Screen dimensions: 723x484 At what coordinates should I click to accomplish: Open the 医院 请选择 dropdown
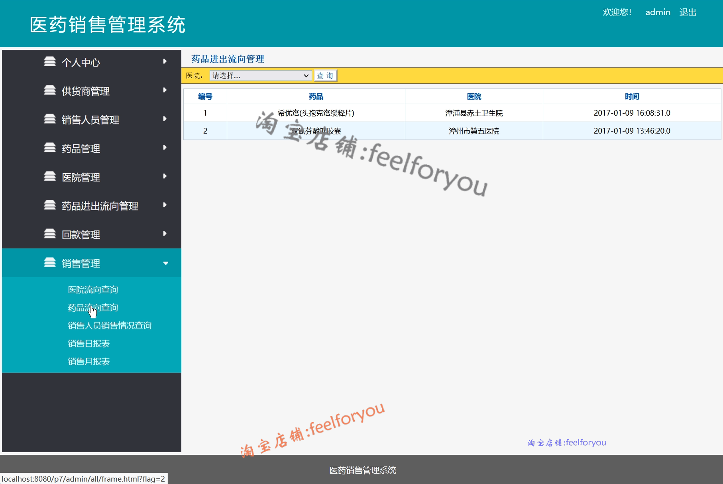pyautogui.click(x=261, y=76)
